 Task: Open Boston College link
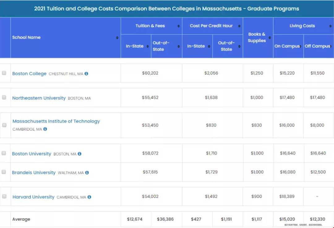(x=29, y=74)
